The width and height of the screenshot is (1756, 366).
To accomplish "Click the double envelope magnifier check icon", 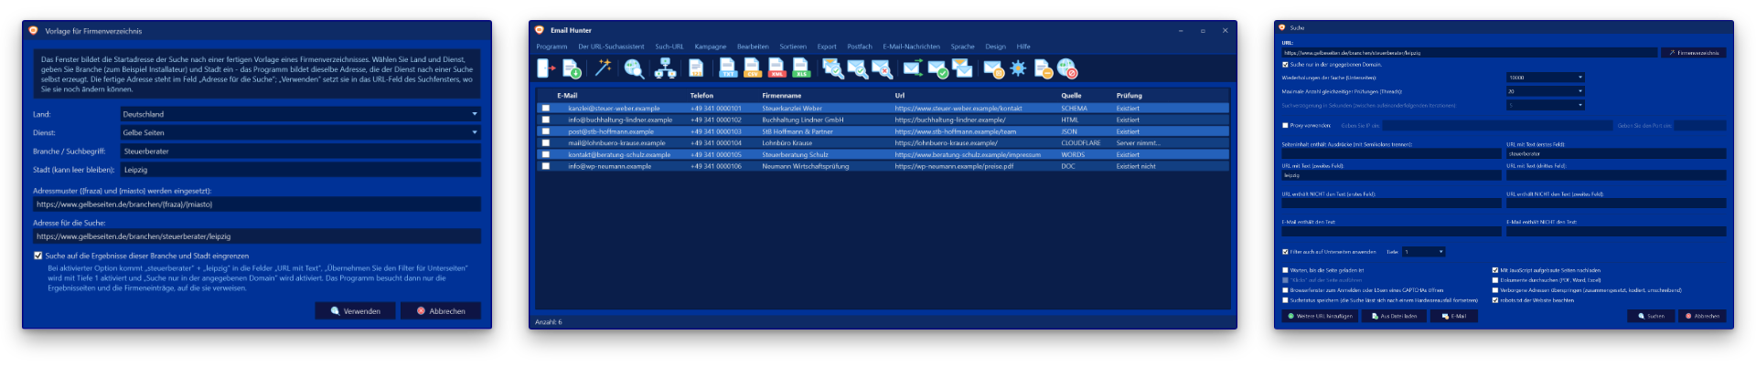I will tap(832, 68).
